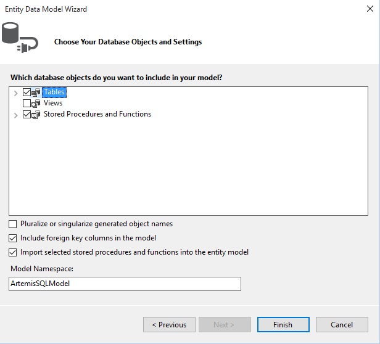Enable pluralize or singularize object names
This screenshot has height=344, width=380.
click(13, 224)
